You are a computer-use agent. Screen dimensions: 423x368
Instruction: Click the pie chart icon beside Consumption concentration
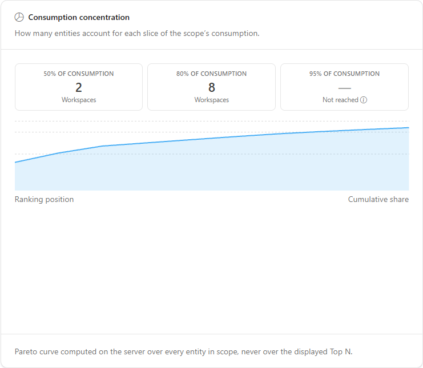click(x=19, y=17)
